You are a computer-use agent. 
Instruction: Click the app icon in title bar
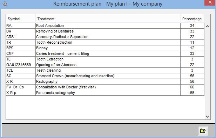(x=5, y=4)
